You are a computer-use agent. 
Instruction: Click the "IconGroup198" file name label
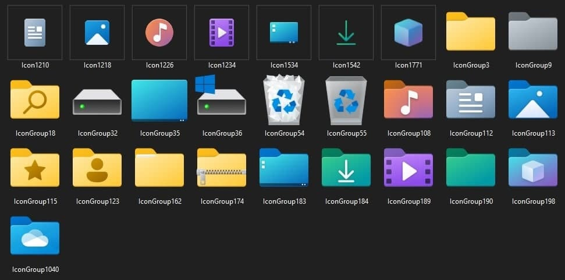(534, 201)
